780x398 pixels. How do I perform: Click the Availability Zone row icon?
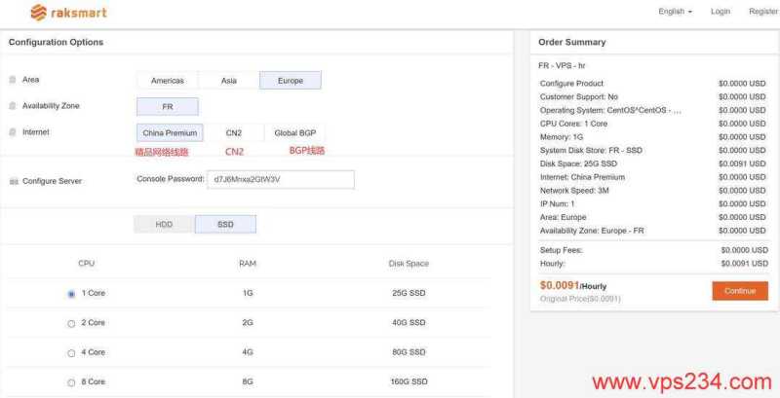(13, 106)
